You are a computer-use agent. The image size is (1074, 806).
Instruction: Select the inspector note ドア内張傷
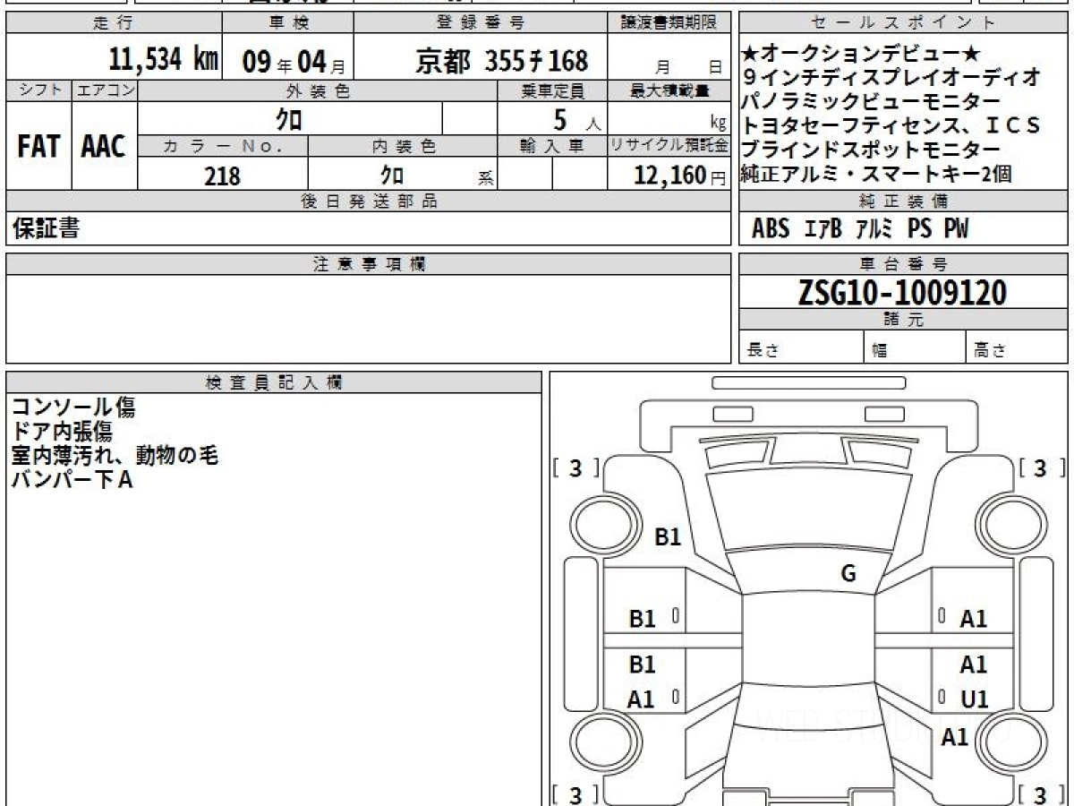click(x=62, y=433)
